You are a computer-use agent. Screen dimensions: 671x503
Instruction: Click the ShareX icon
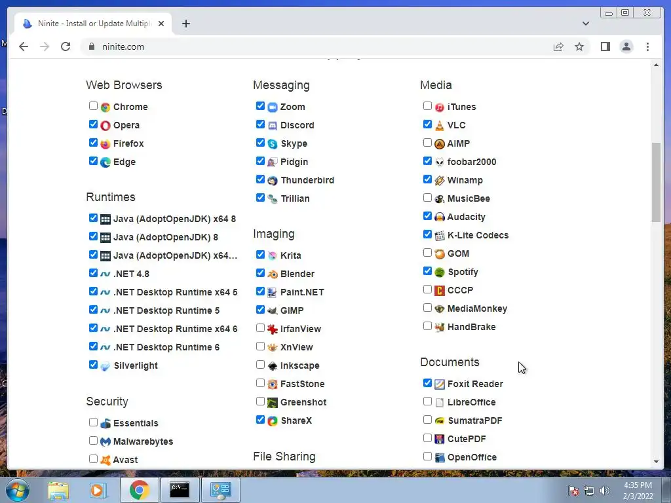(x=273, y=421)
